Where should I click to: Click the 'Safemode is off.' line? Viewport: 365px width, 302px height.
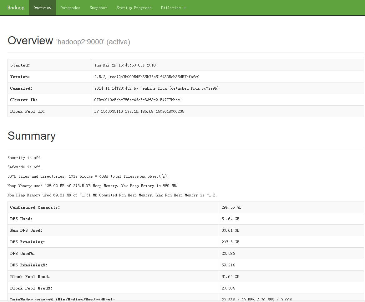[25, 167]
